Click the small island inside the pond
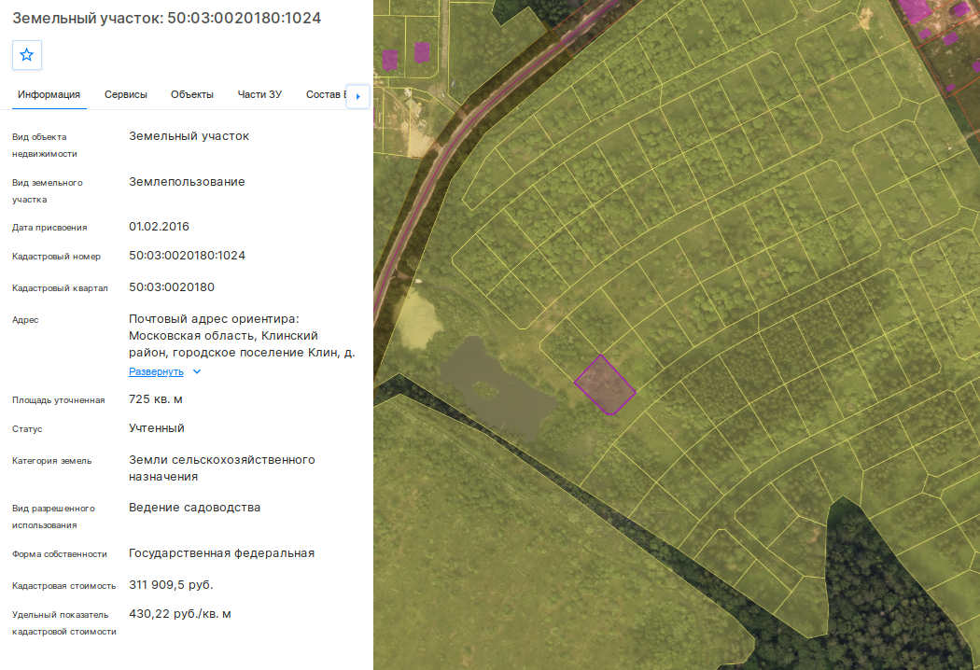 point(485,390)
